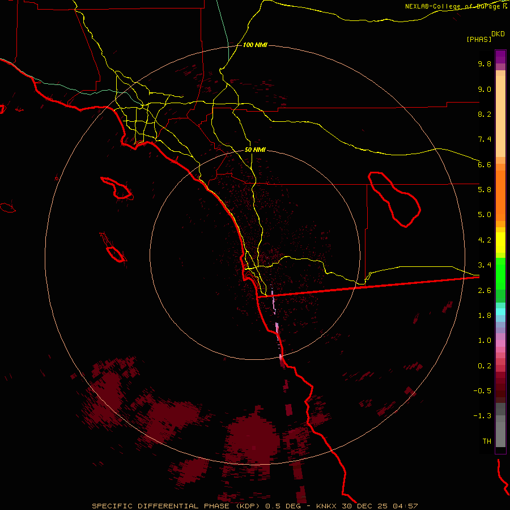Viewport: 510px width, 510px height.
Task: Click the 1.8 scale label
Action: click(484, 316)
